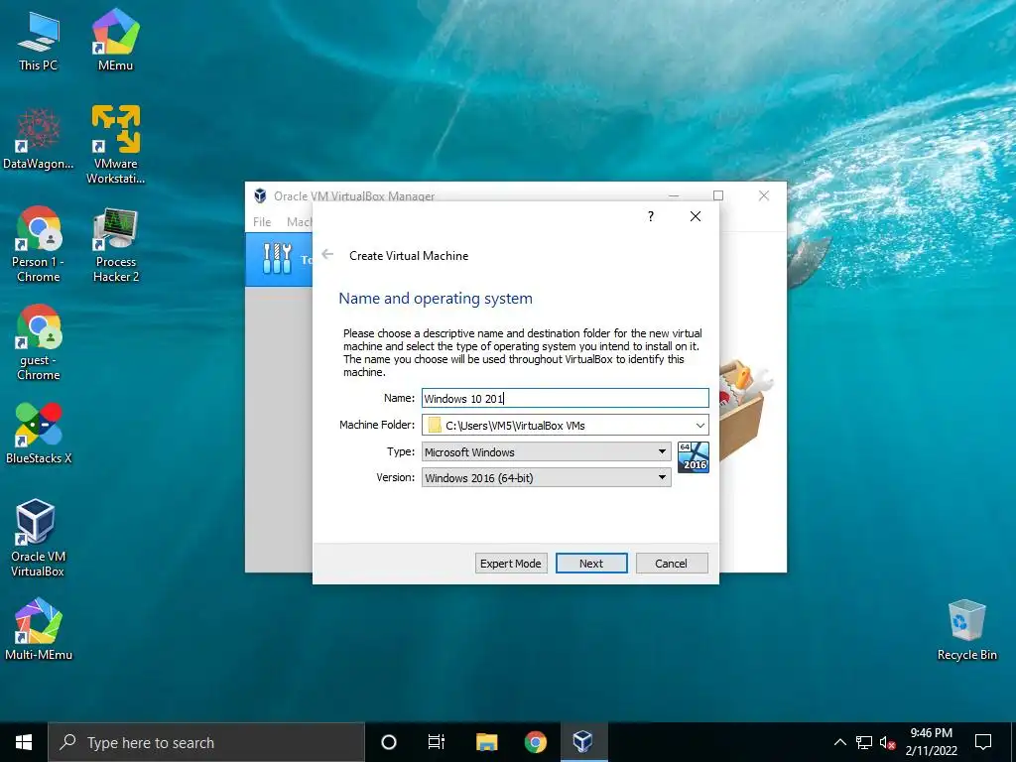Open DataWagon desktop shortcut

(x=39, y=138)
